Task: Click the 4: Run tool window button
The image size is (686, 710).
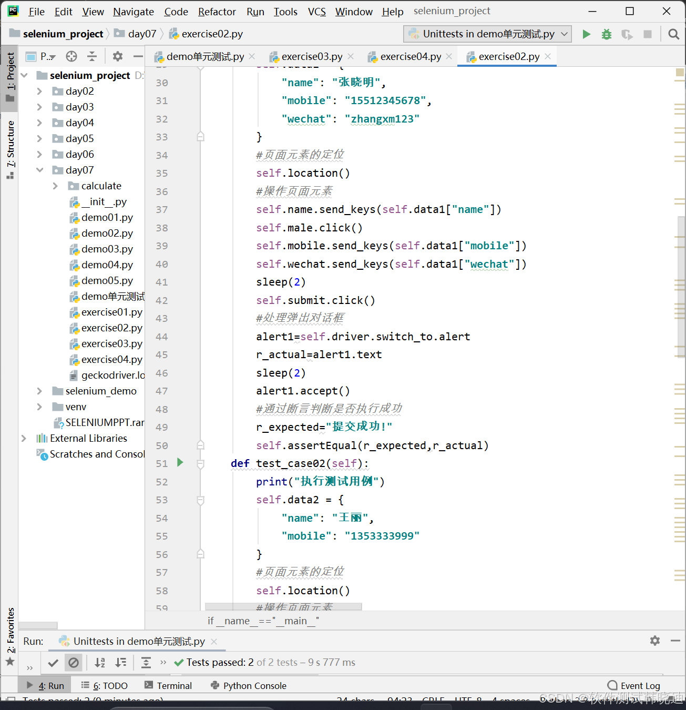Action: click(45, 685)
